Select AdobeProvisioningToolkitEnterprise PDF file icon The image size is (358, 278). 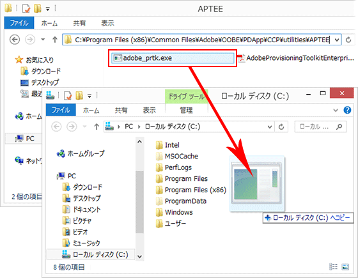tap(242, 58)
